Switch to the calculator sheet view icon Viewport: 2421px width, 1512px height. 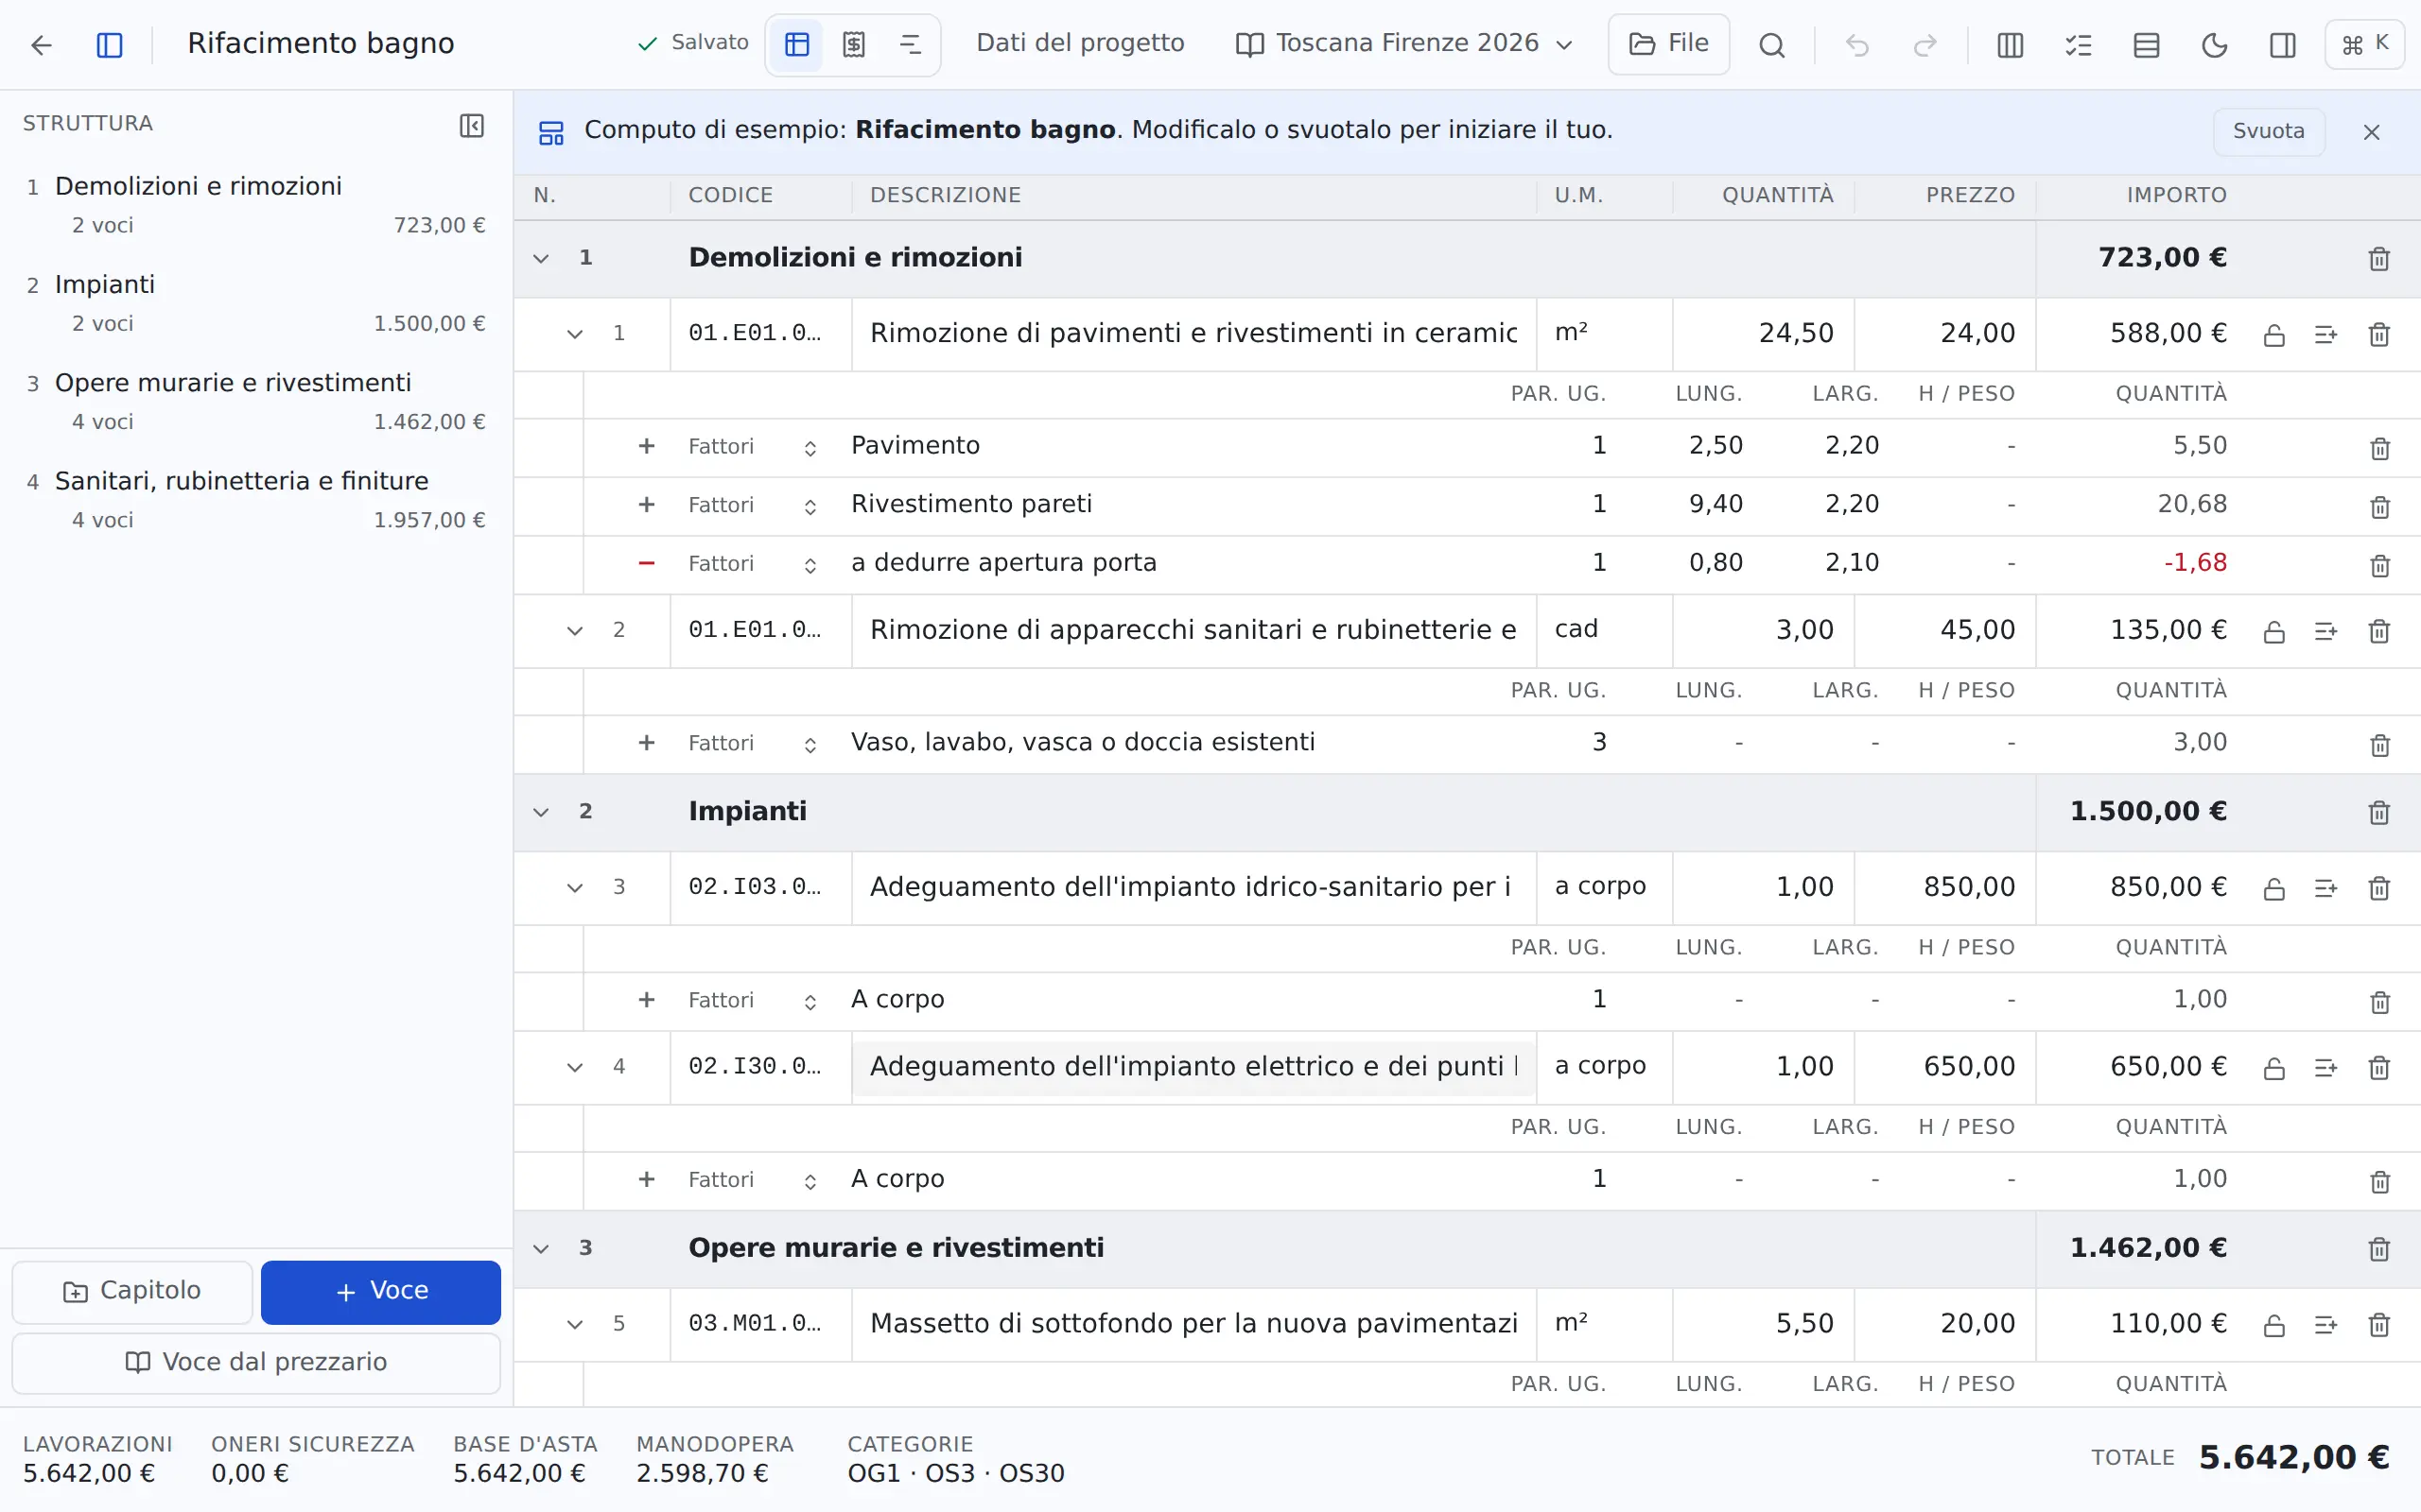853,45
